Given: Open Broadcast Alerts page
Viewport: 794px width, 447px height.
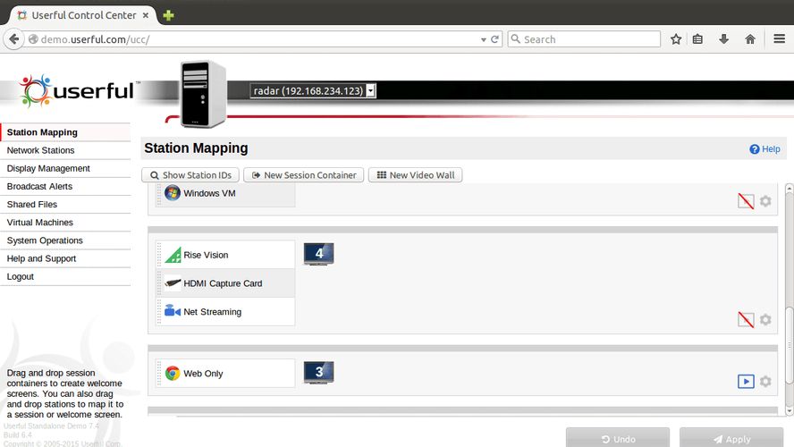Looking at the screenshot, I should click(x=66, y=186).
